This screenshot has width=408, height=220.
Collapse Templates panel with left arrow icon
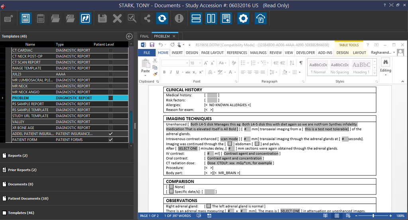[x=129, y=36]
